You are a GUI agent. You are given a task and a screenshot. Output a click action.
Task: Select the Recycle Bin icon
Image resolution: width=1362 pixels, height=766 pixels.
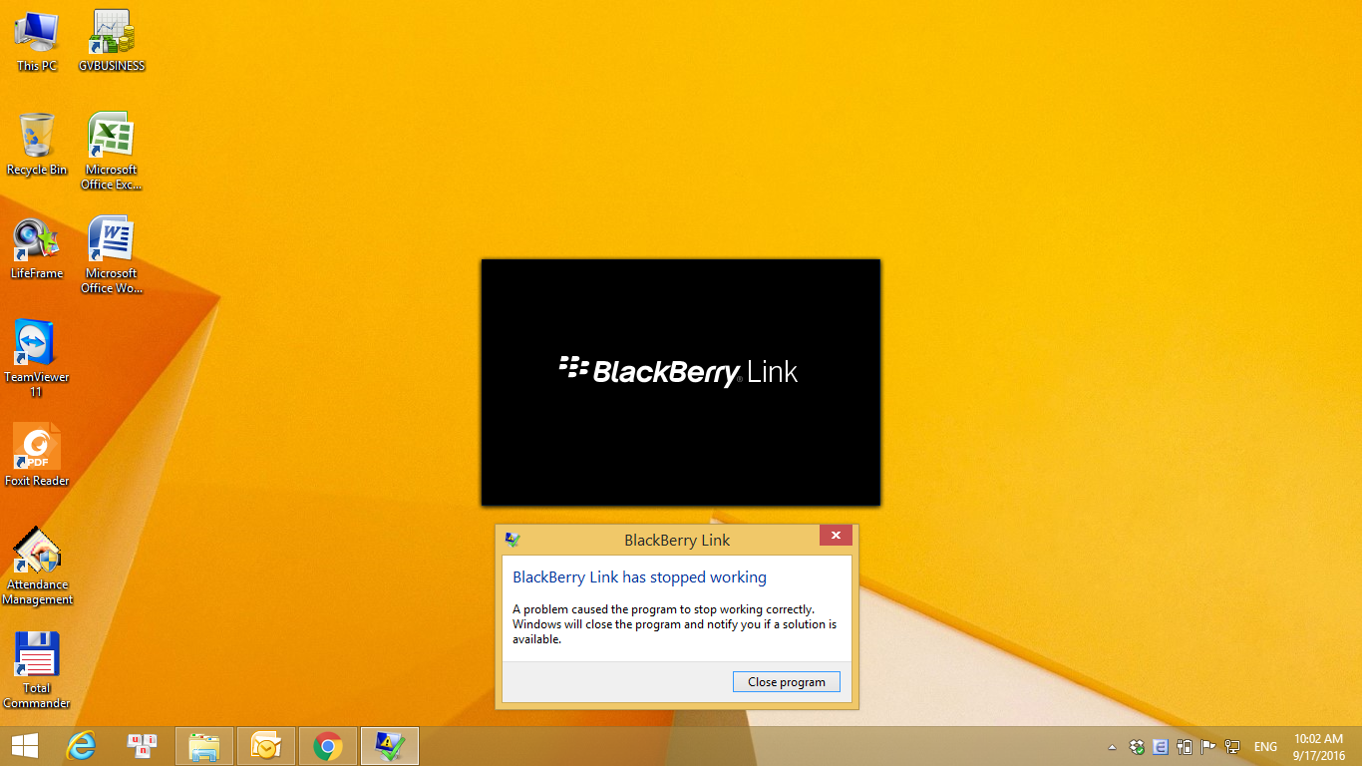[37, 145]
